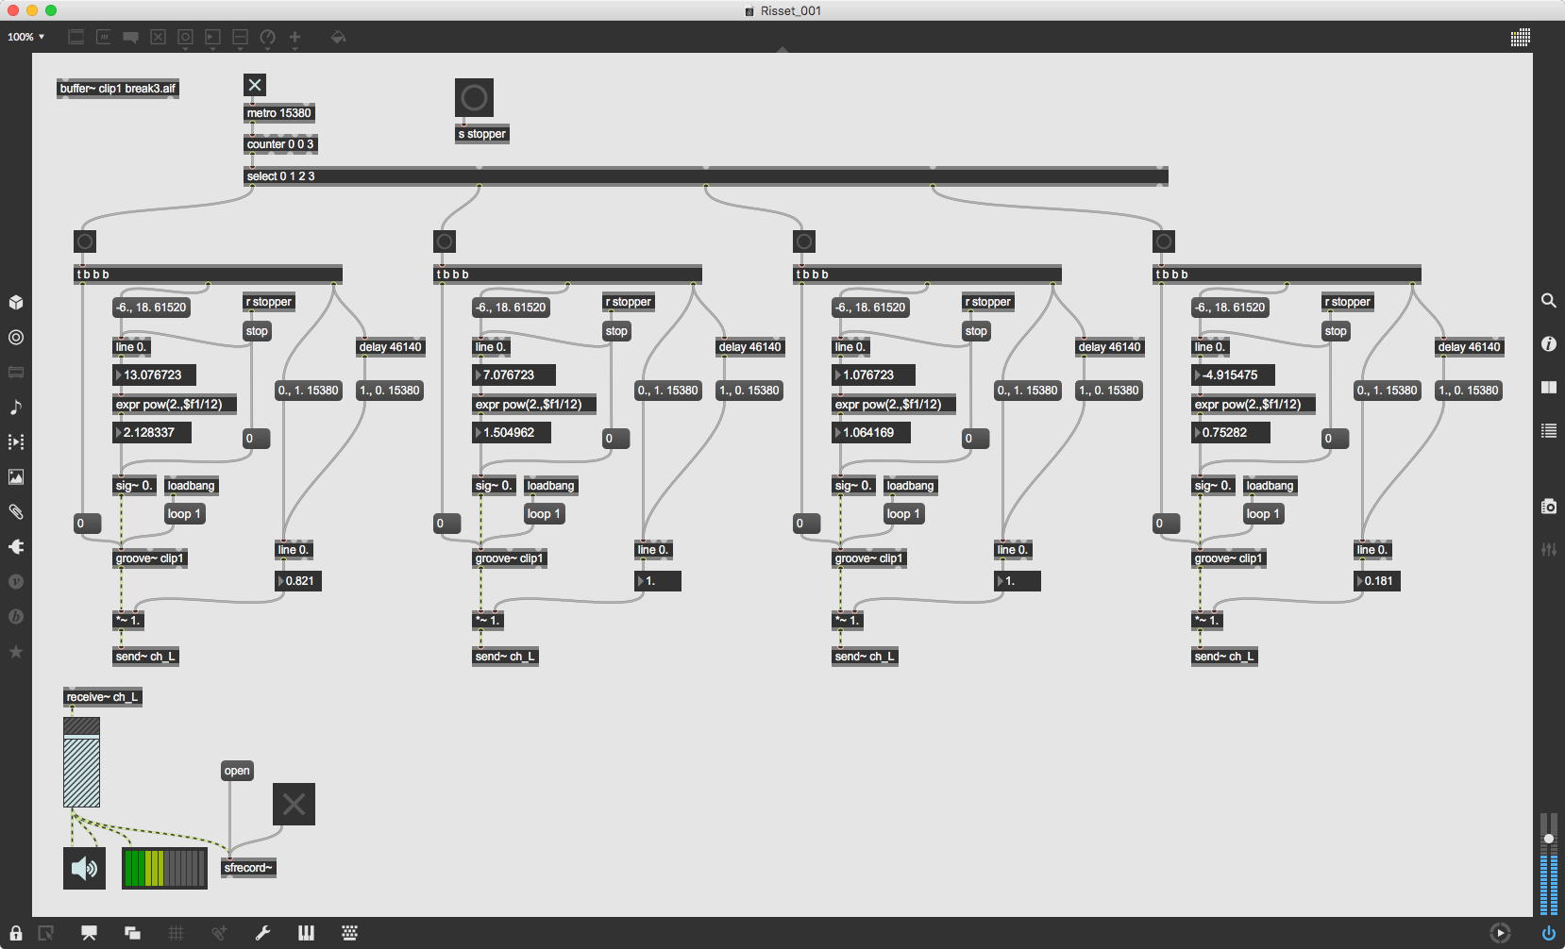Open the play-list sequence icon in left sidebar
This screenshot has width=1565, height=949.
tap(16, 442)
